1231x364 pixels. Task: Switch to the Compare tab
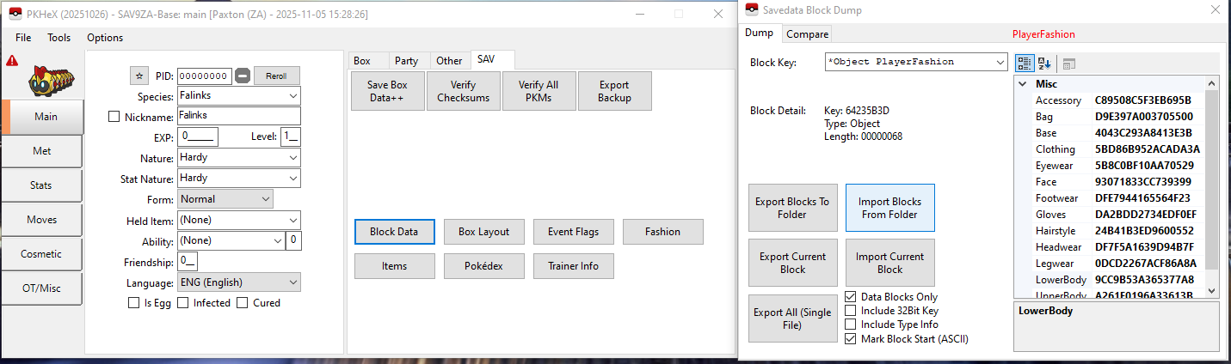pyautogui.click(x=808, y=34)
